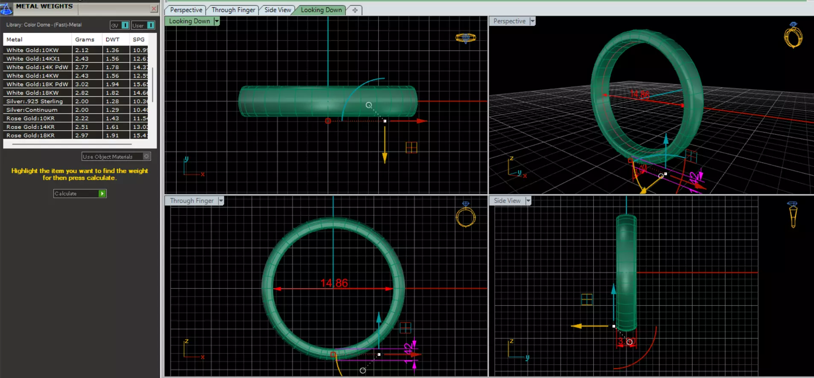
Task: Click the yellow gumball arrow in Side View viewport
Action: click(x=590, y=326)
